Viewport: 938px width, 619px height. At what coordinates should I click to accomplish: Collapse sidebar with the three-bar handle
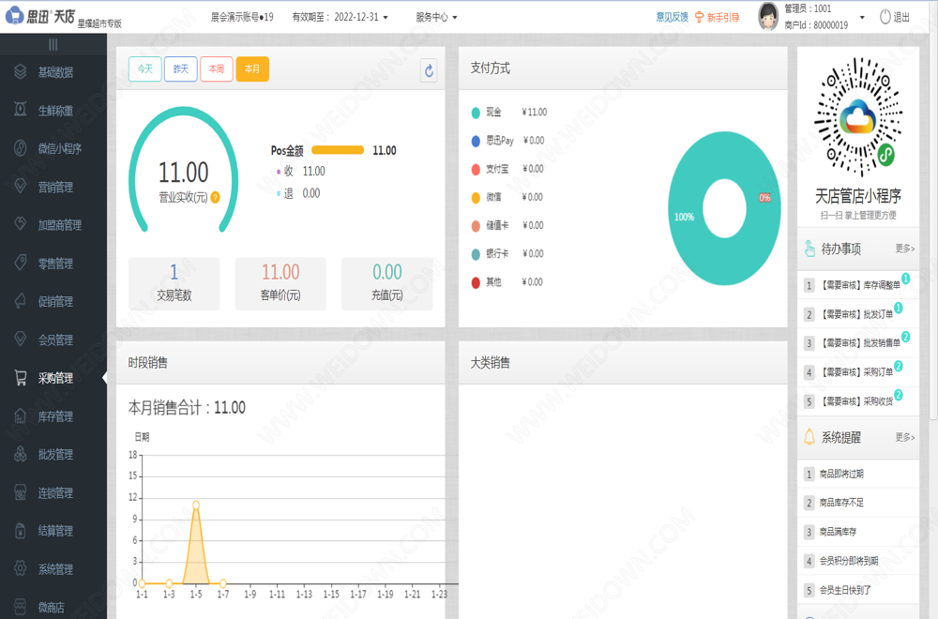pyautogui.click(x=53, y=44)
